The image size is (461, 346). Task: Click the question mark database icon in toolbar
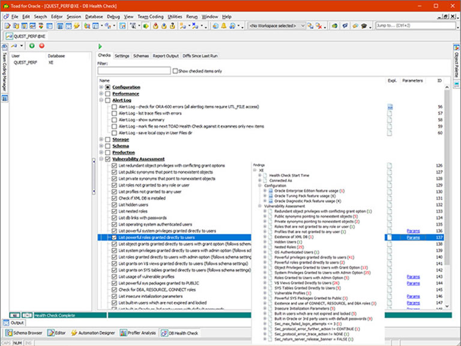coord(172,26)
